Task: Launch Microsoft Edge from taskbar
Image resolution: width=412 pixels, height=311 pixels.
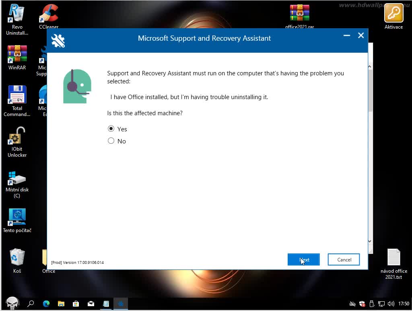Action: [46, 304]
